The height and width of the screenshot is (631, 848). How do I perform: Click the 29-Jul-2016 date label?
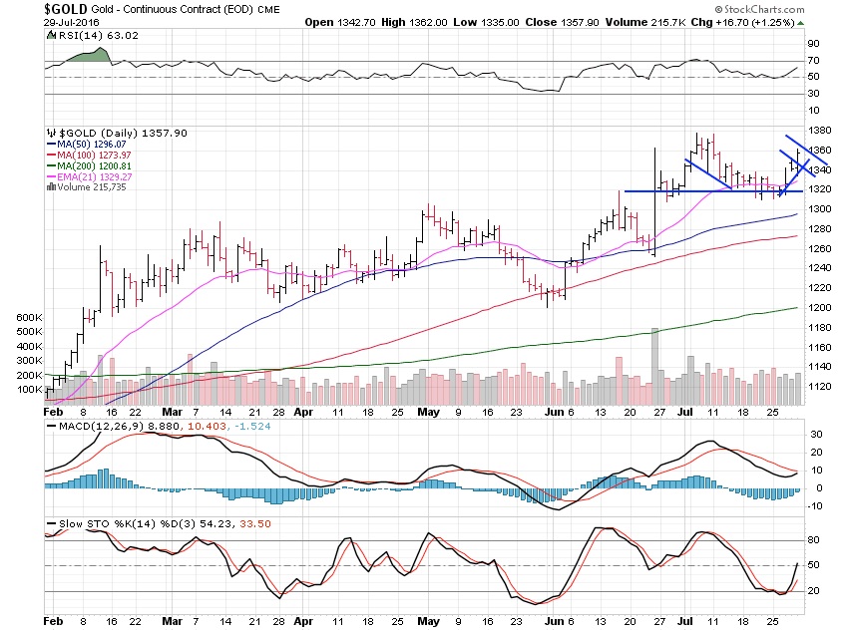click(72, 23)
